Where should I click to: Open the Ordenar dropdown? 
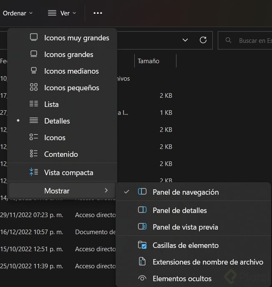pyautogui.click(x=17, y=13)
